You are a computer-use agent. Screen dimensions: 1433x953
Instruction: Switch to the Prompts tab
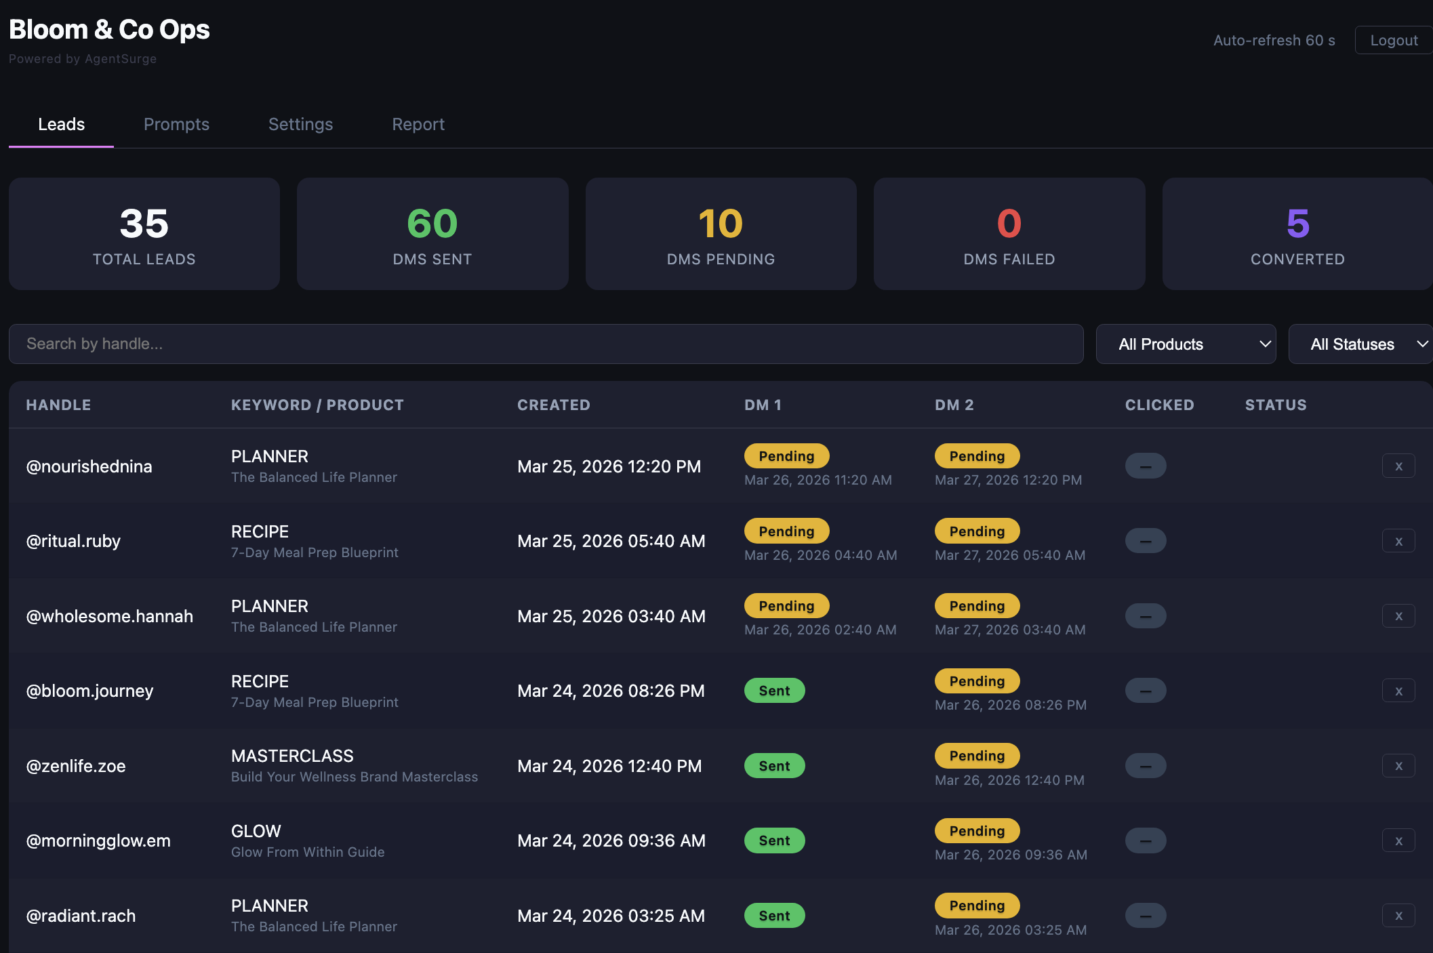tap(176, 124)
